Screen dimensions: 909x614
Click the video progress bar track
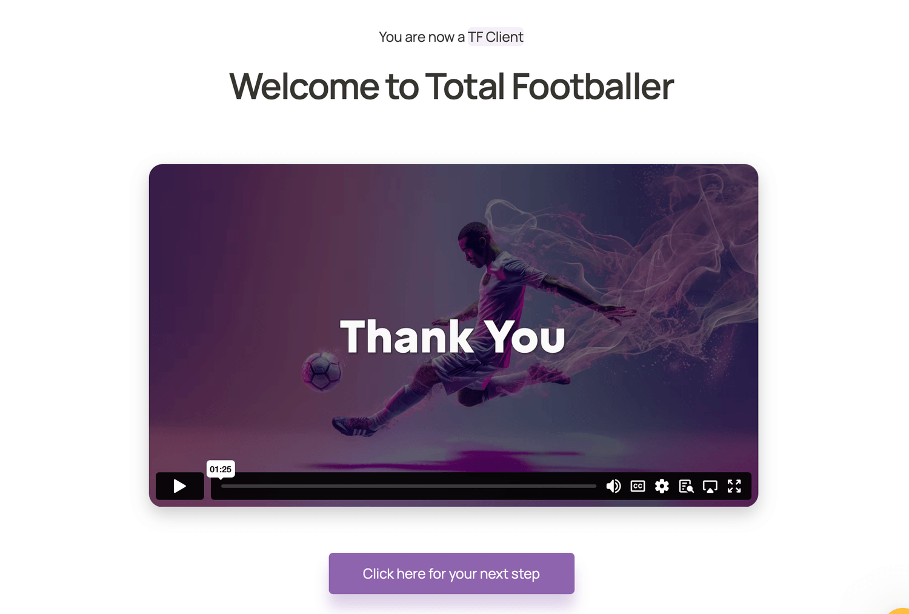click(x=408, y=486)
